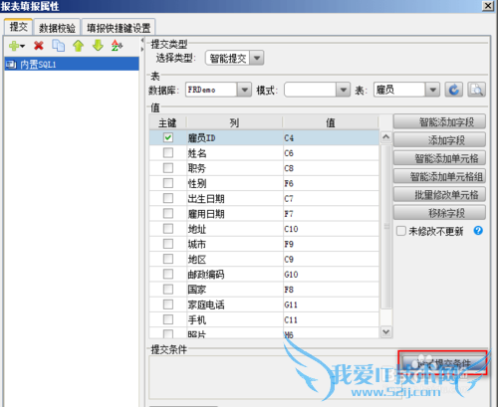Click the 主键 column header
Image resolution: width=498 pixels, height=407 pixels.
(x=167, y=122)
